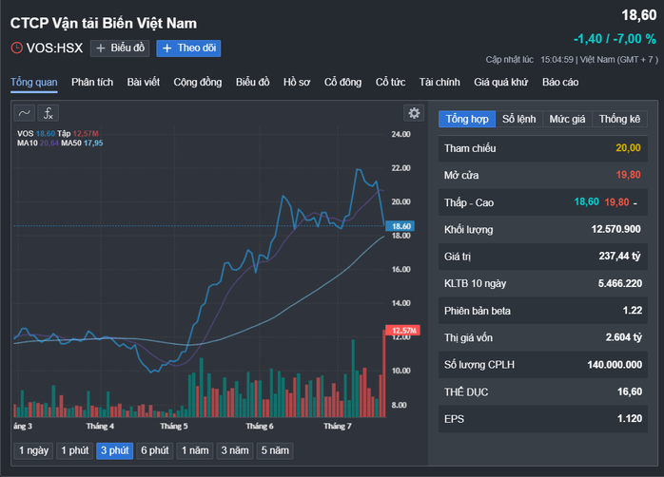Select the 1 phút time range
The width and height of the screenshot is (664, 477).
click(75, 450)
